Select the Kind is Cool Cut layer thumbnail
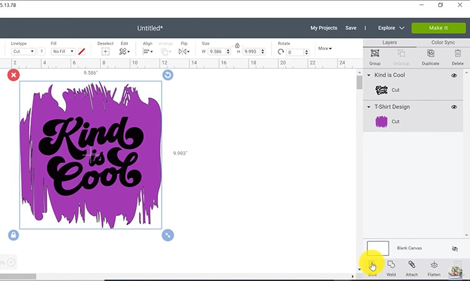The height and width of the screenshot is (281, 470). pos(382,89)
